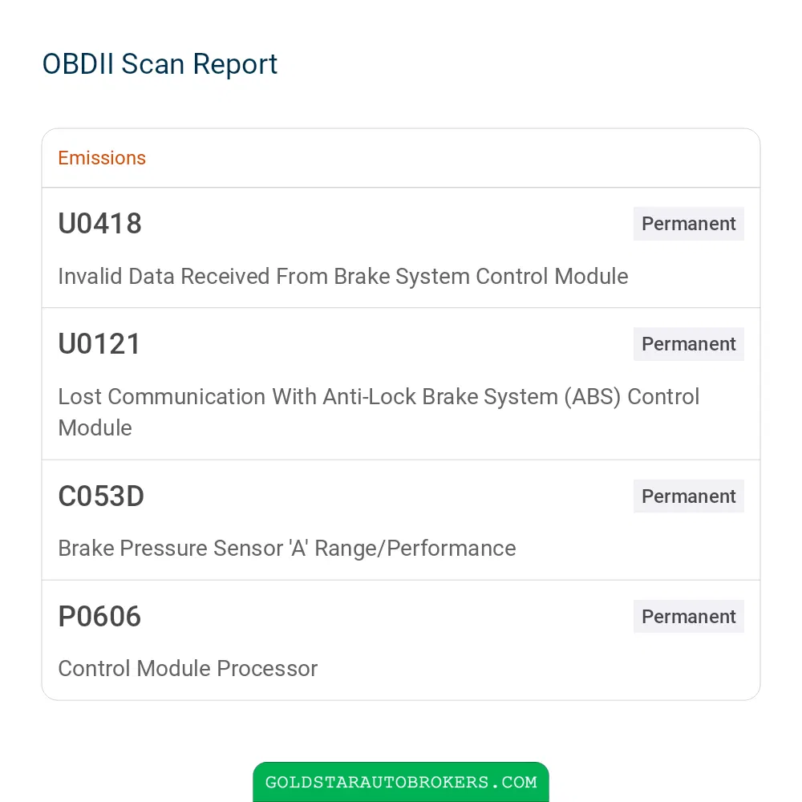The height and width of the screenshot is (802, 802).
Task: Click the Permanent badge beside C053D
Action: click(x=688, y=496)
